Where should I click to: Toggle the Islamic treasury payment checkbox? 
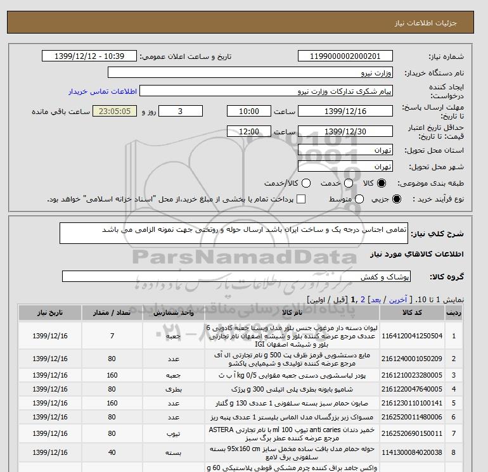coord(301,199)
